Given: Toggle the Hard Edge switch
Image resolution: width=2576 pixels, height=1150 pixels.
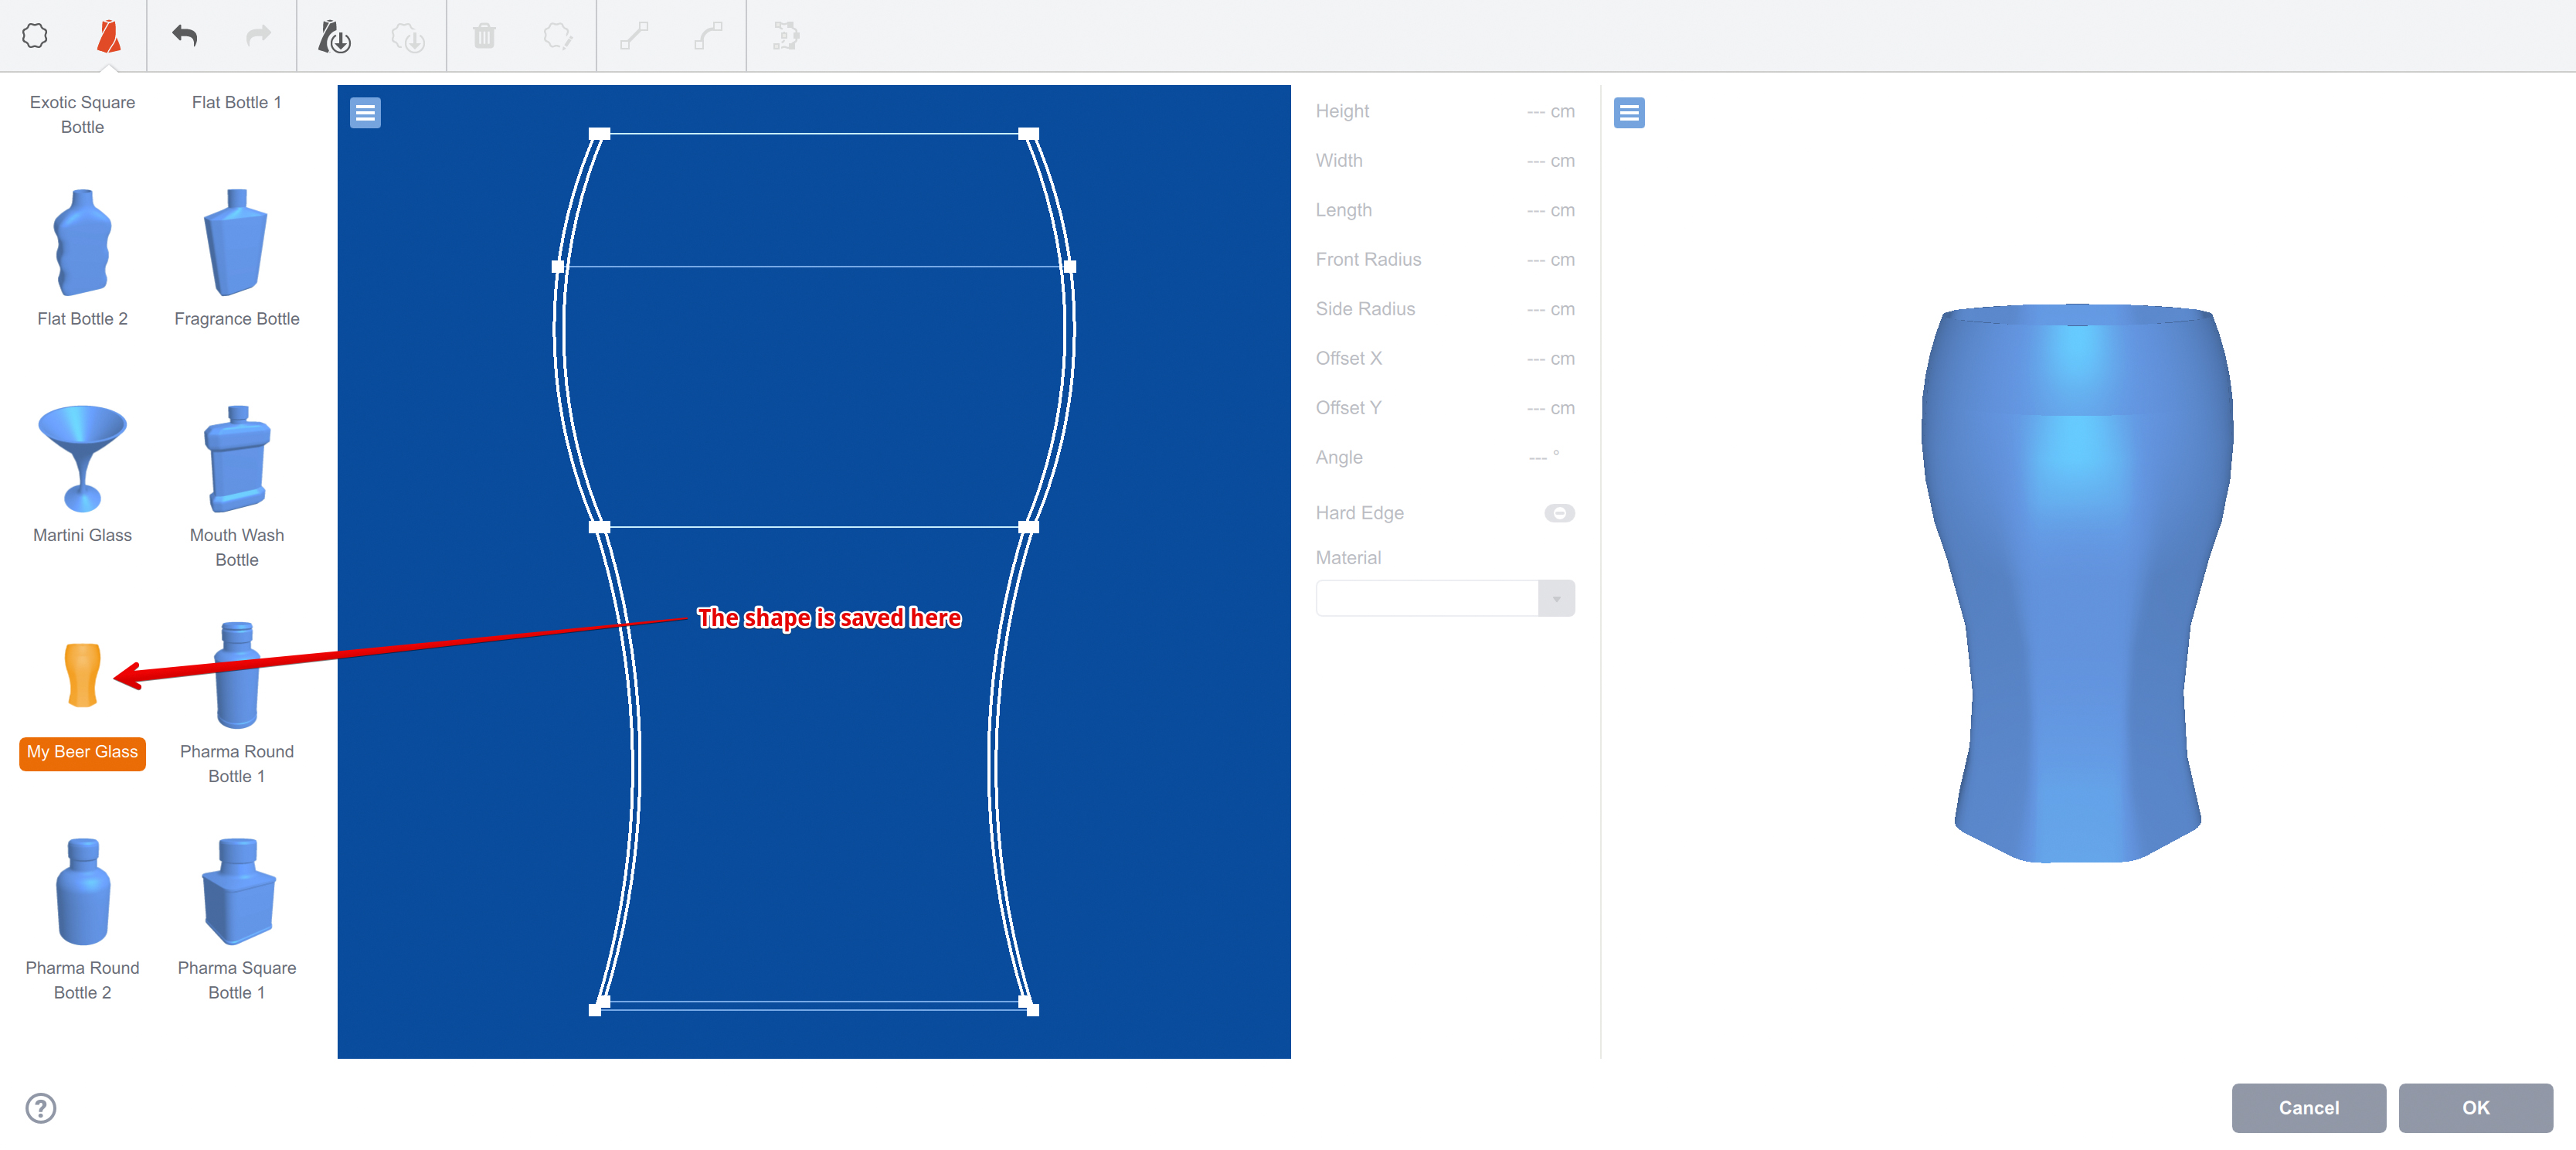Looking at the screenshot, I should (1558, 513).
